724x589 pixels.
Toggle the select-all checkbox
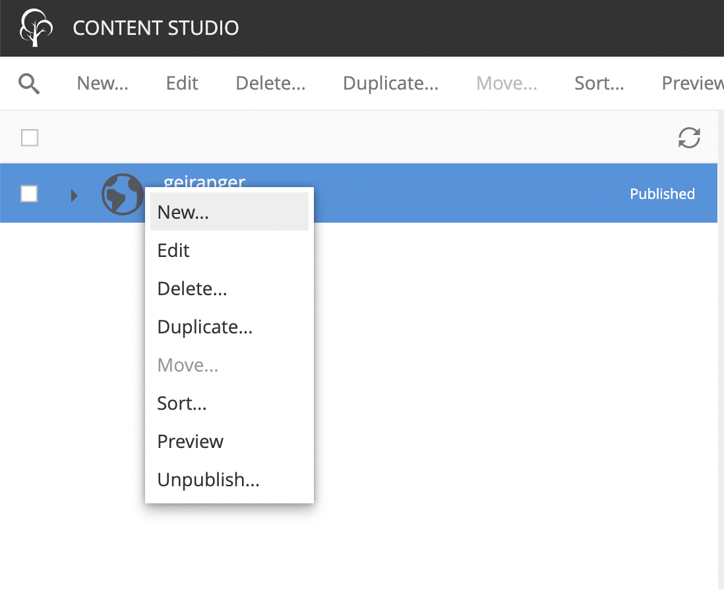point(30,138)
